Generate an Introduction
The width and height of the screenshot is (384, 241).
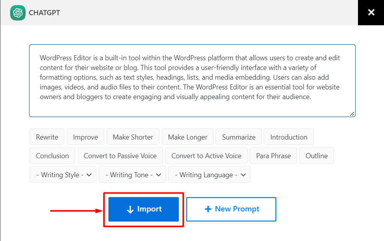288,136
